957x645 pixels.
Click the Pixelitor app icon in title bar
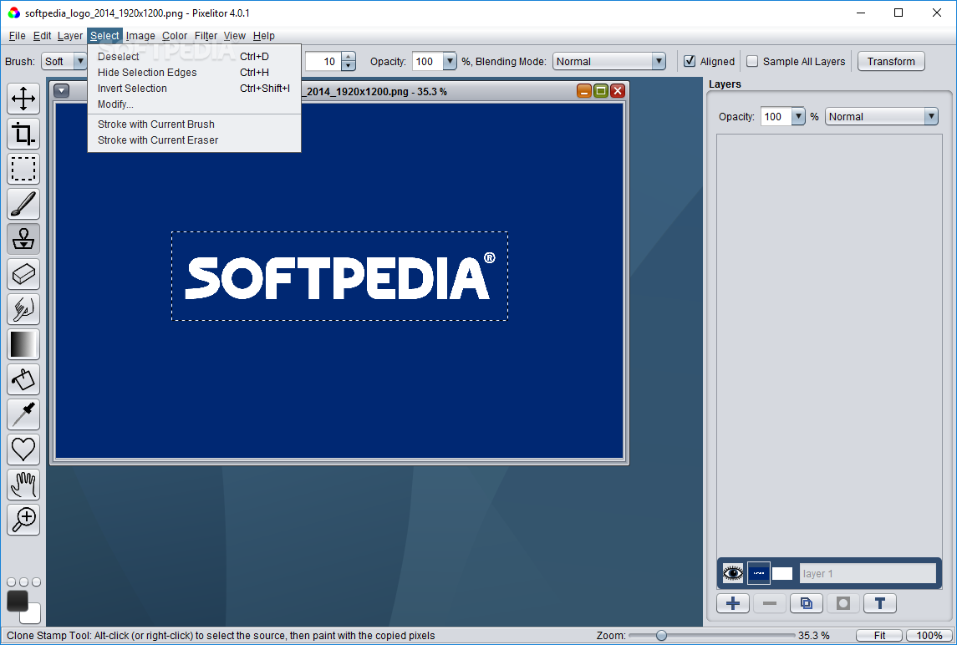pos(13,13)
